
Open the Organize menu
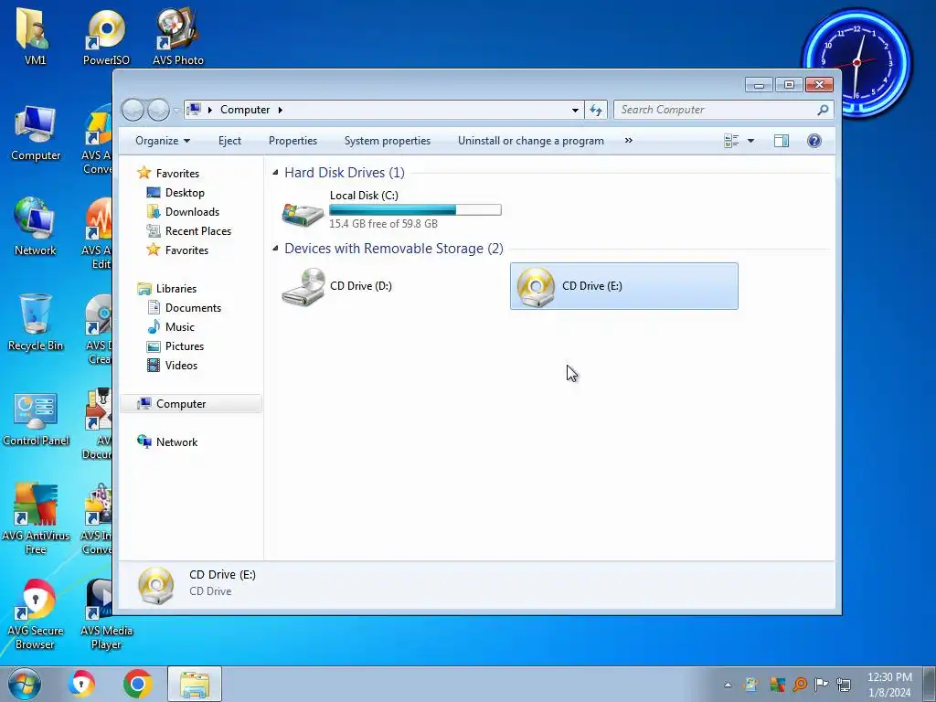[163, 141]
